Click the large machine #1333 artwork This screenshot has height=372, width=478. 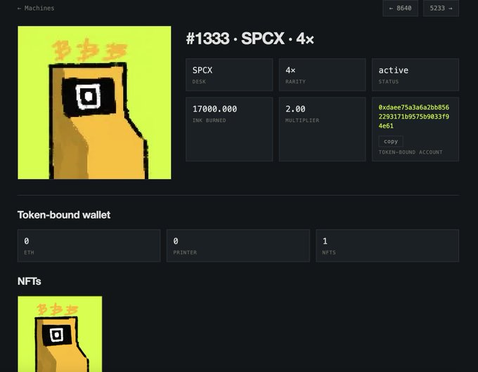coord(94,102)
